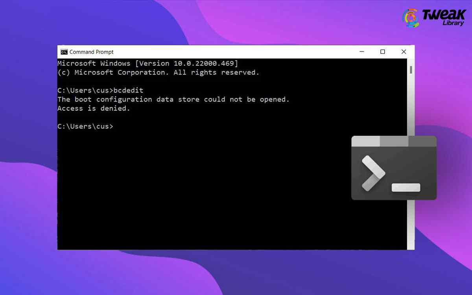Click the underscore cursor on the terminal graphic
The width and height of the screenshot is (472, 295).
405,188
